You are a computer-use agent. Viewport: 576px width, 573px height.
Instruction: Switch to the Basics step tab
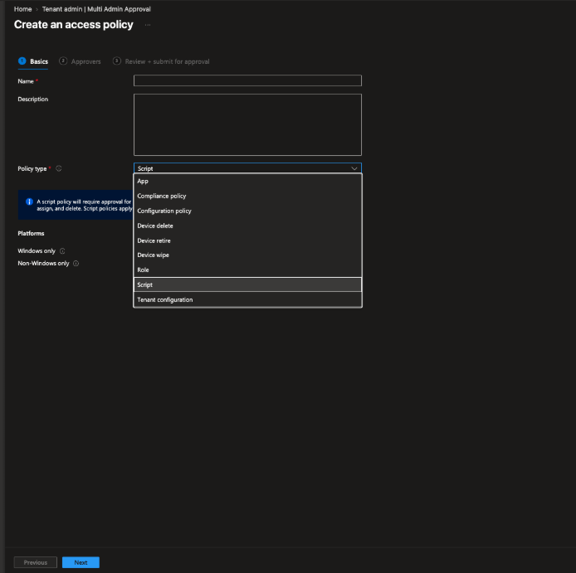(33, 61)
